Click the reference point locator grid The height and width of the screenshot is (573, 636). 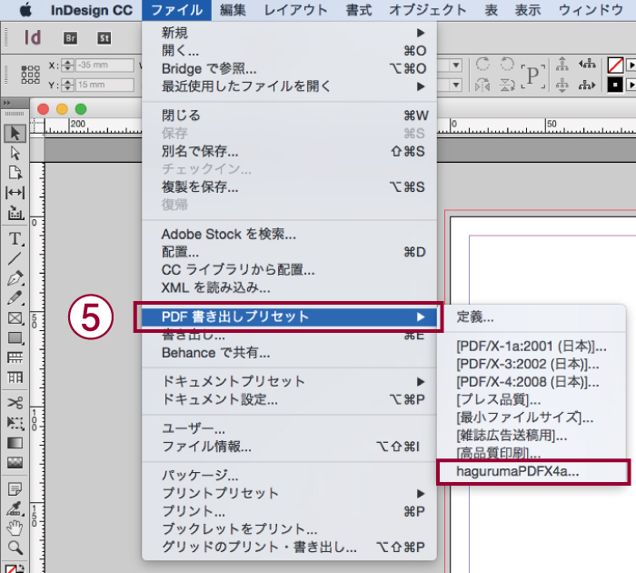[x=30, y=75]
